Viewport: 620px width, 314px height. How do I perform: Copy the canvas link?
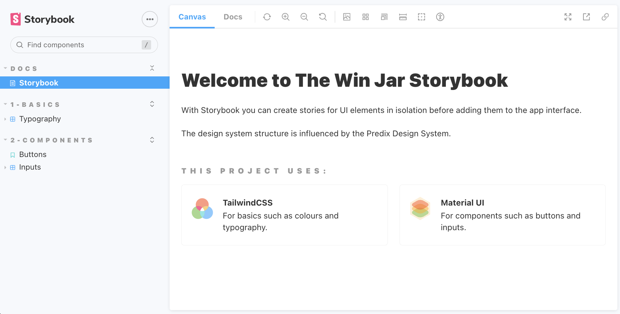pos(605,17)
